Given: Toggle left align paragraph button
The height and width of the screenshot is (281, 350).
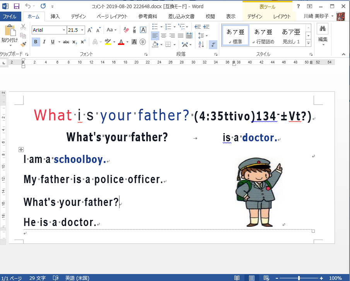Looking at the screenshot, I should point(155,36).
